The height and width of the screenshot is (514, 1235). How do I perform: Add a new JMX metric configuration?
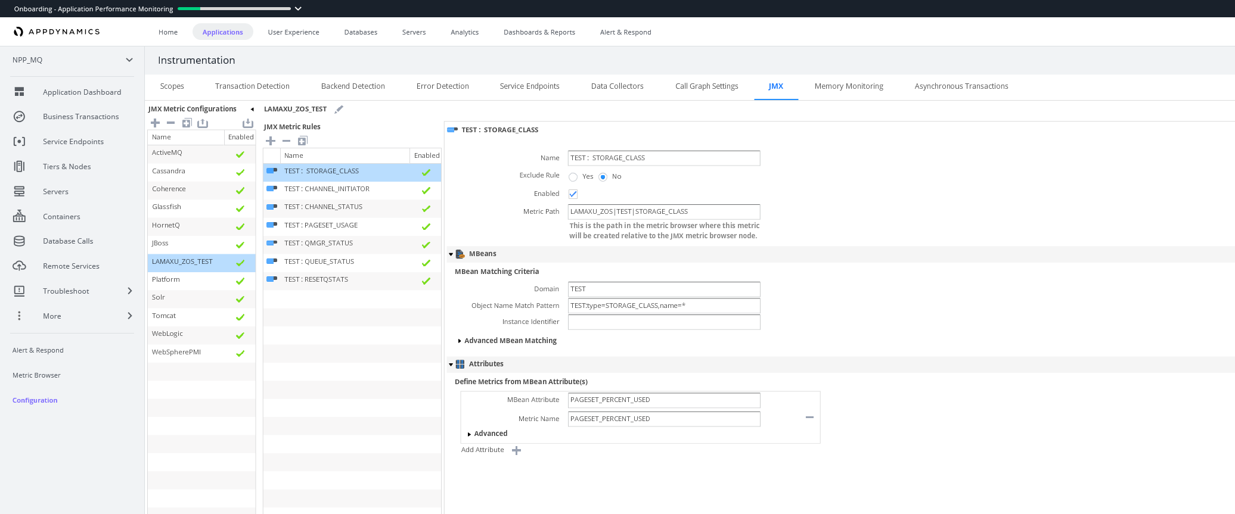(x=155, y=123)
